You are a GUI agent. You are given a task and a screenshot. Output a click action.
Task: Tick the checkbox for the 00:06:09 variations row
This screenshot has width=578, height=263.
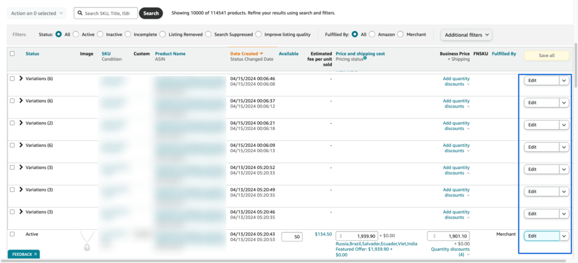pyautogui.click(x=12, y=145)
